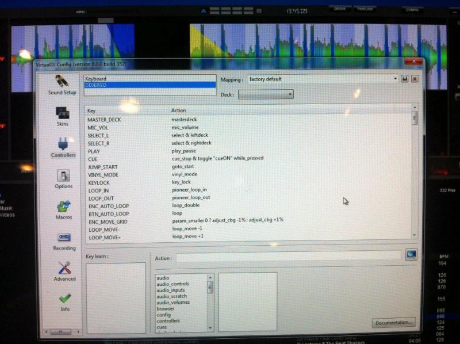This screenshot has width=460, height=344.
Task: Click the category list scrollbar thumb
Action: [x=210, y=288]
